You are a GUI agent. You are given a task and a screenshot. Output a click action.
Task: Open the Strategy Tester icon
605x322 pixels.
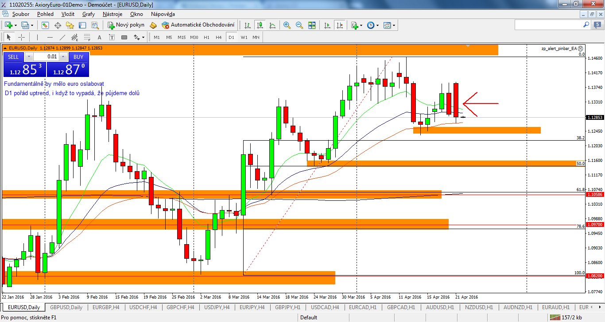[x=95, y=25]
